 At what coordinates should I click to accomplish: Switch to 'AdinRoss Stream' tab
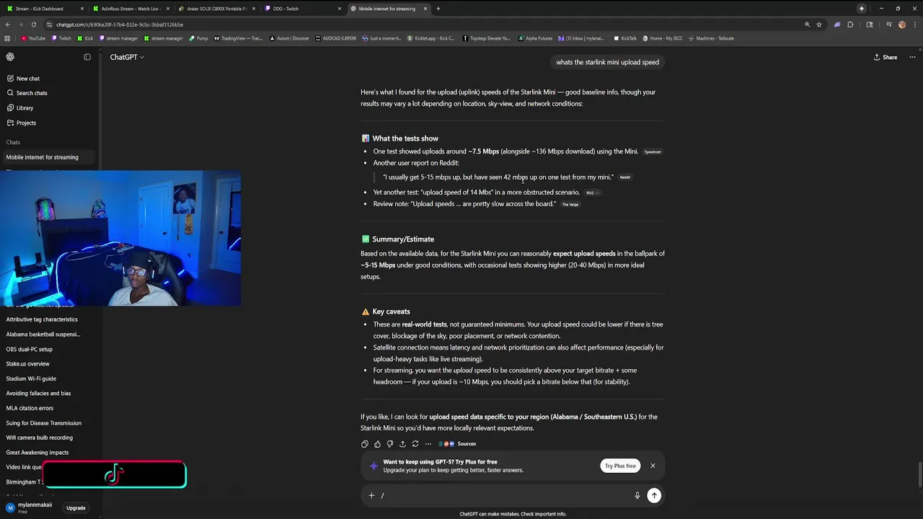coord(130,9)
